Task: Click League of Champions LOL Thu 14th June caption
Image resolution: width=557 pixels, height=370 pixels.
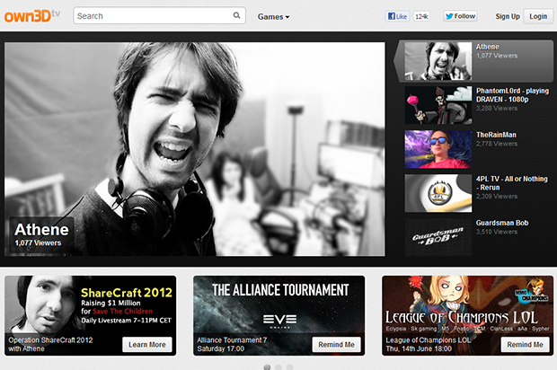Action: click(428, 344)
